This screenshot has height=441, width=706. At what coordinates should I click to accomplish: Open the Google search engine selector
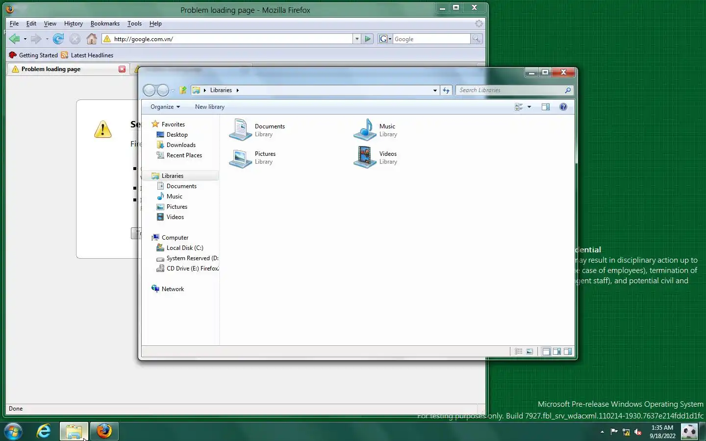click(385, 39)
